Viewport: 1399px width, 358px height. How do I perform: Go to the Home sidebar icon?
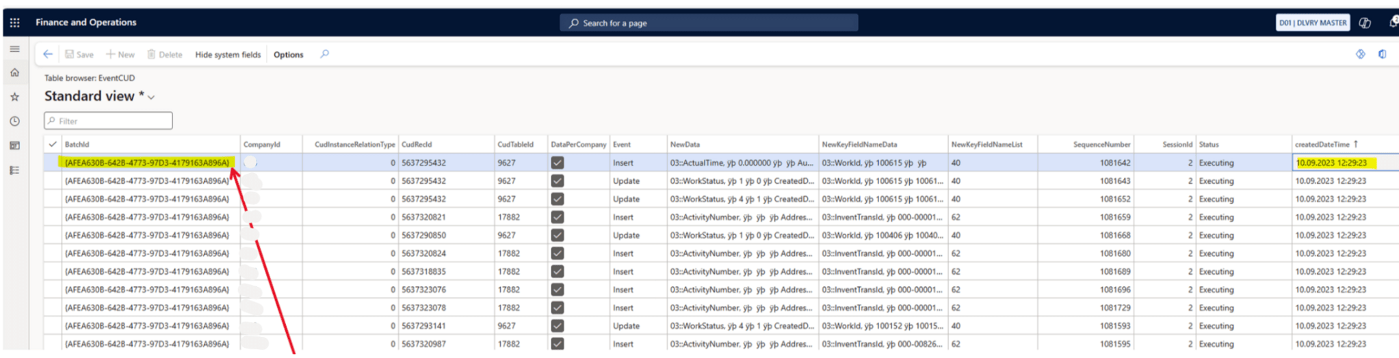(14, 72)
